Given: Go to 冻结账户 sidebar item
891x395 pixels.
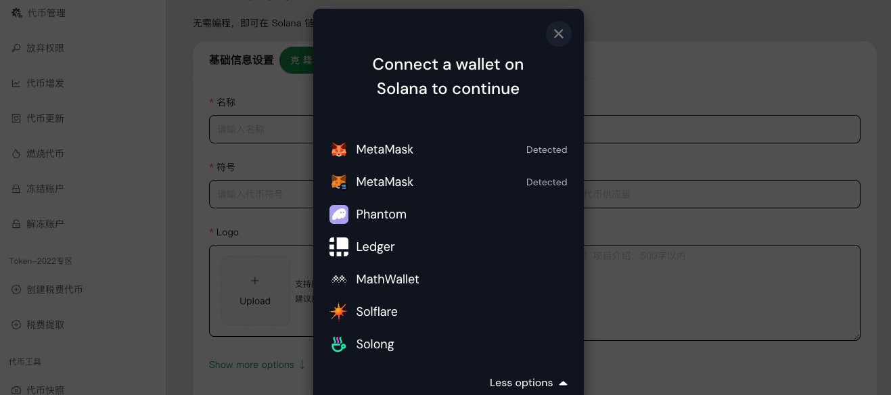Looking at the screenshot, I should pos(45,189).
